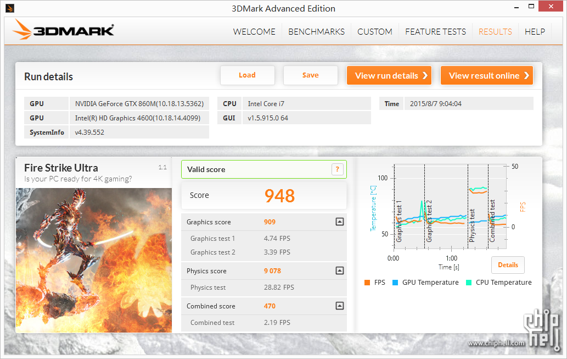
Task: Collapse the Graphics score section
Action: 340,222
